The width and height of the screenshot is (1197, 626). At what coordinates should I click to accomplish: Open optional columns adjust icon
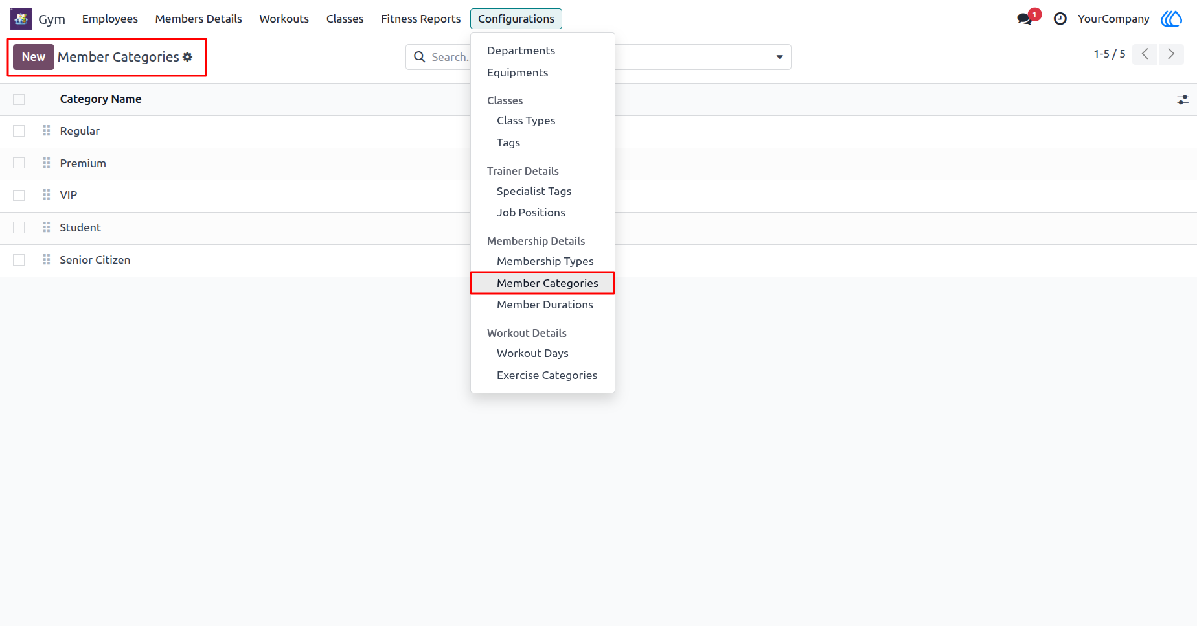(1183, 100)
